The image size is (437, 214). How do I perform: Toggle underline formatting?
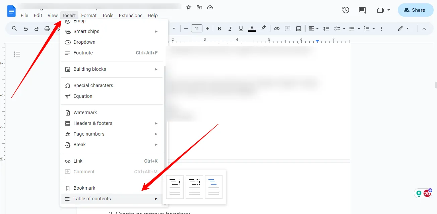[x=241, y=28]
